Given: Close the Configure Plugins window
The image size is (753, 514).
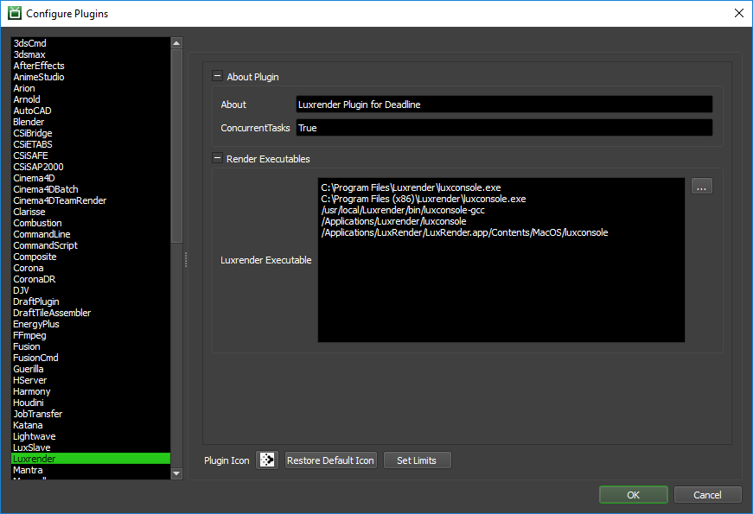Looking at the screenshot, I should [x=738, y=13].
